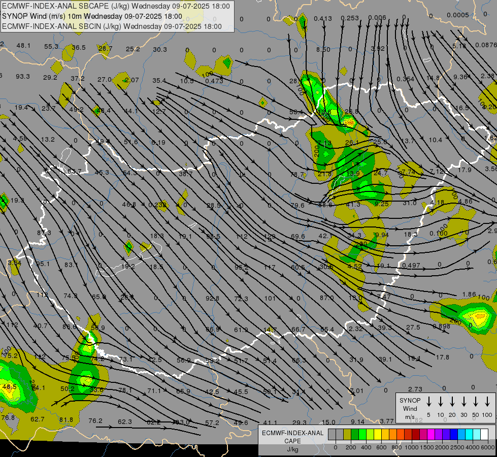This screenshot has width=497, height=457.
Task: Click the map value 0.413
Action: coord(323,19)
